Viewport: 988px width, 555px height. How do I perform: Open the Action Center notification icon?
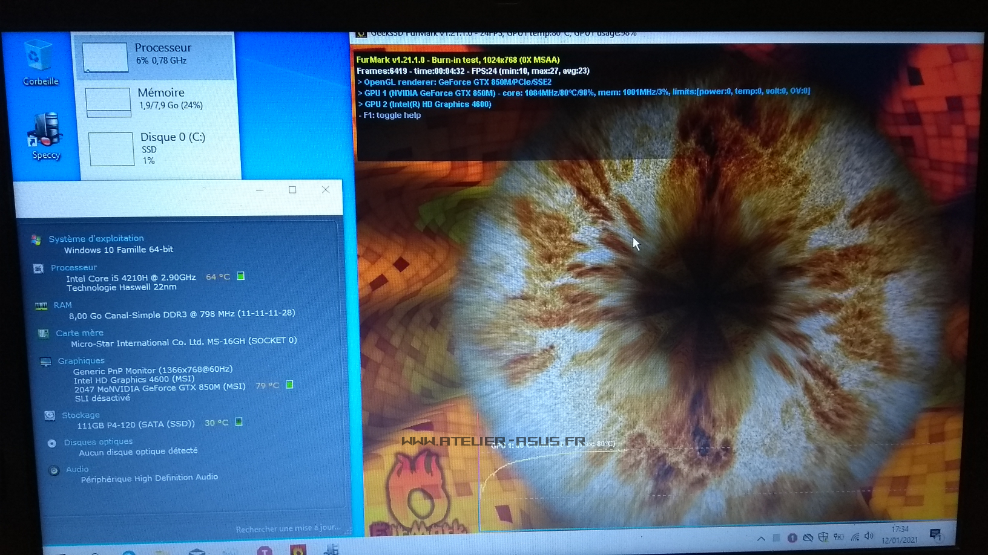coord(935,534)
